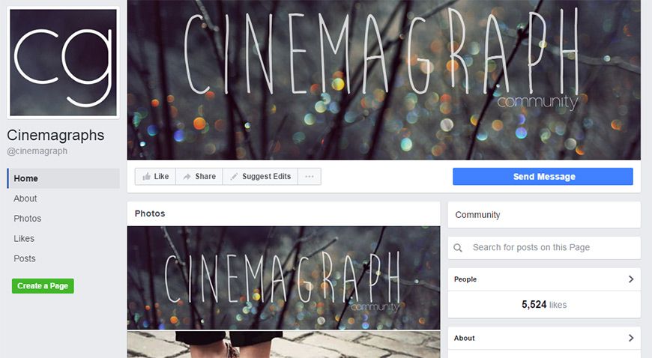Click the Send Message button
Viewport: 652px width, 358px height.
[x=543, y=177]
